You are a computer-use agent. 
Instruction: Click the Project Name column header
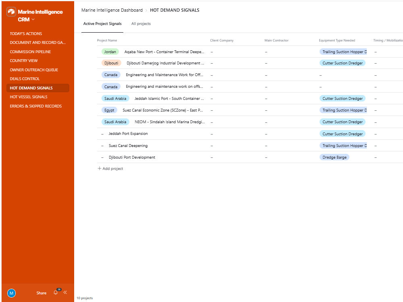(x=107, y=40)
